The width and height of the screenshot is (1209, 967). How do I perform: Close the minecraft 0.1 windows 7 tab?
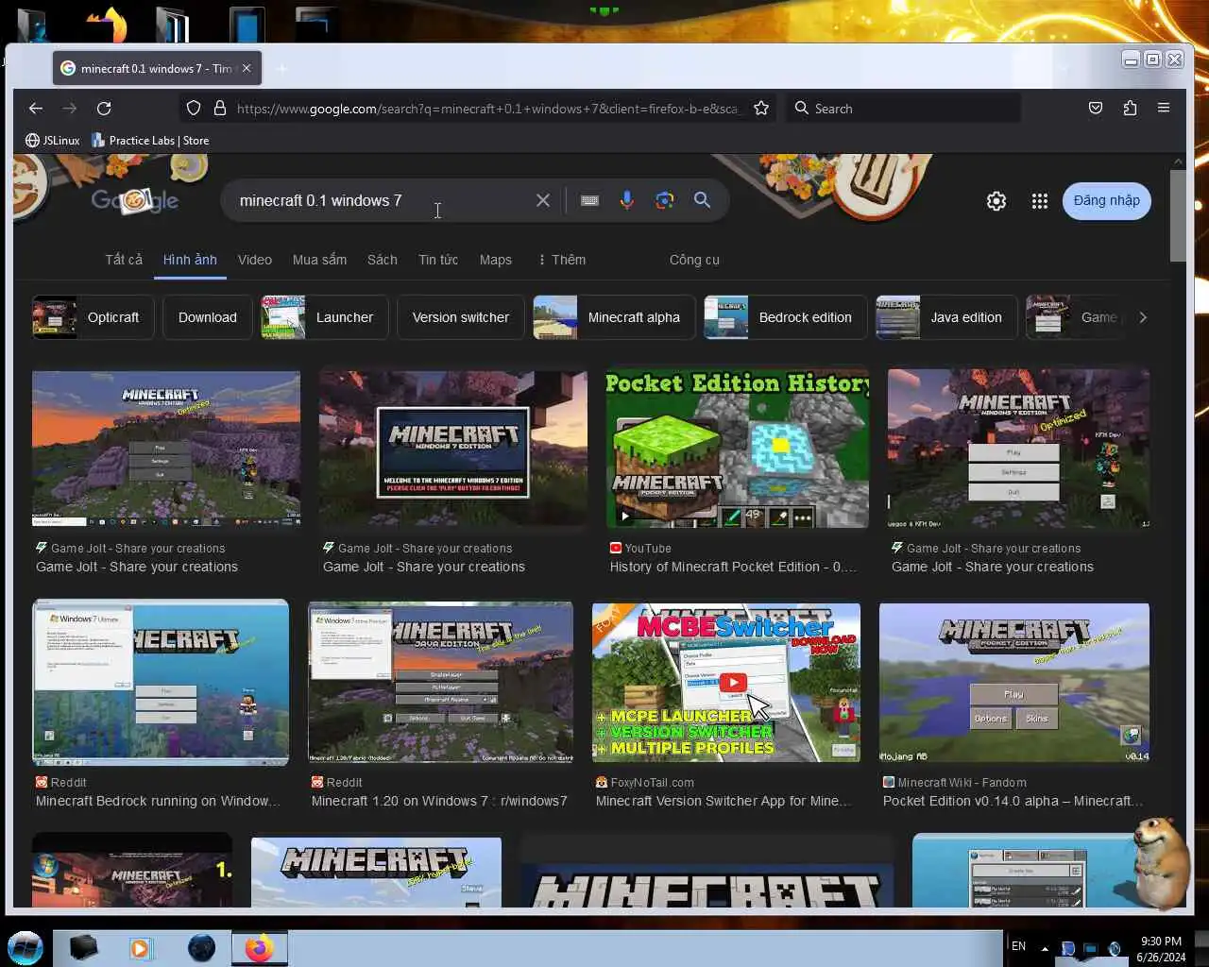point(247,68)
